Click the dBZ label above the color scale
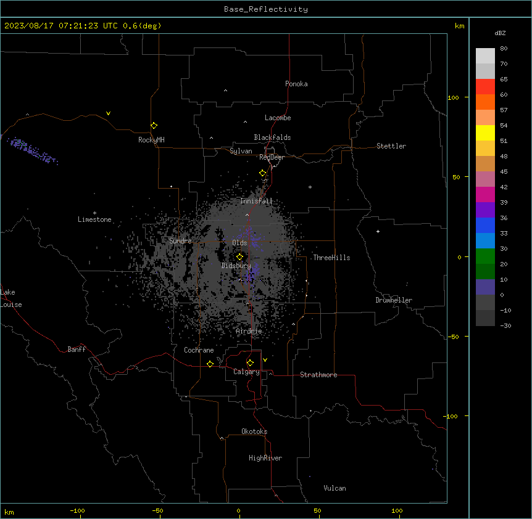The image size is (532, 519). tap(500, 33)
